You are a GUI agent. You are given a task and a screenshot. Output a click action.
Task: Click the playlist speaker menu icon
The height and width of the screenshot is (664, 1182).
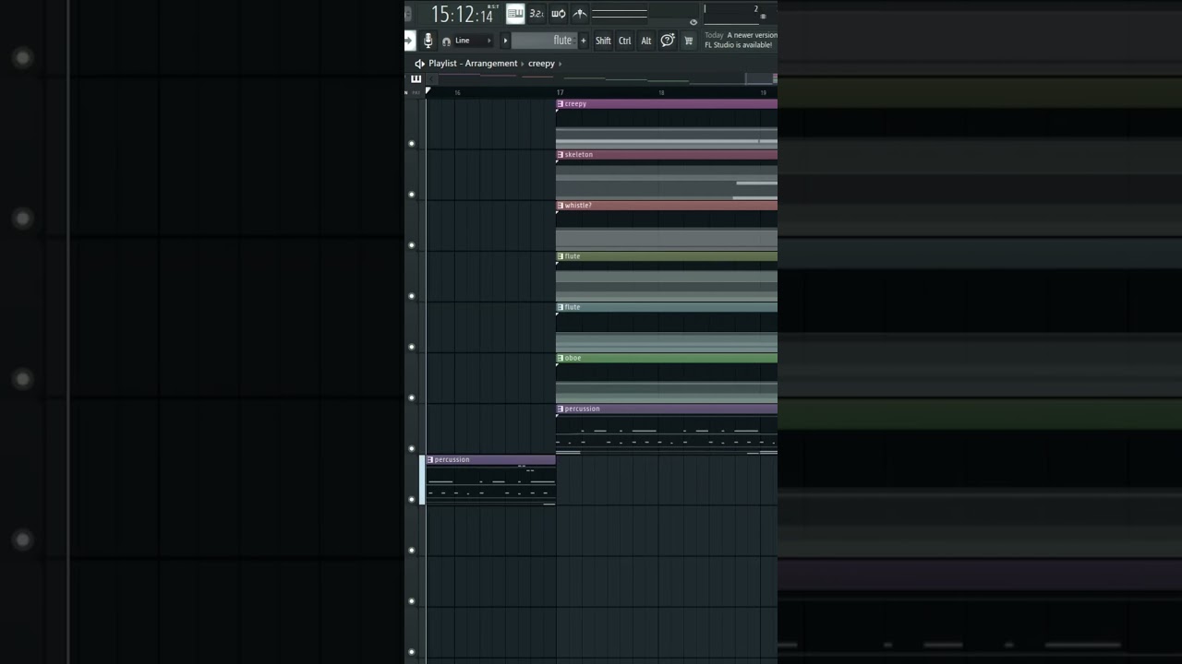coord(419,64)
